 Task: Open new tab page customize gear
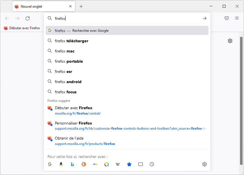(230, 41)
